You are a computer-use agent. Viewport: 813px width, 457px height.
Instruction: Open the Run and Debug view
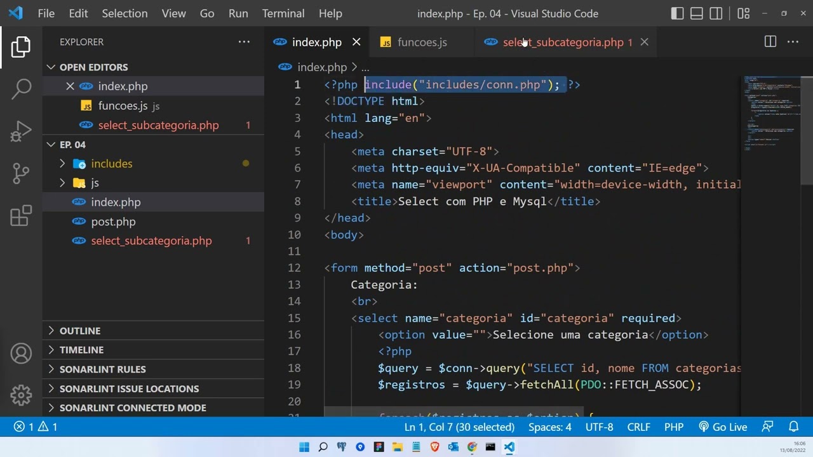(x=21, y=131)
